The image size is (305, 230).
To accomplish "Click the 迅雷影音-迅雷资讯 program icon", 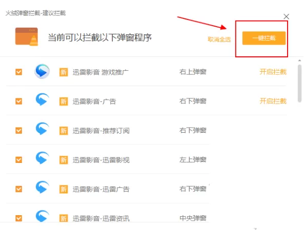I will click(42, 216).
